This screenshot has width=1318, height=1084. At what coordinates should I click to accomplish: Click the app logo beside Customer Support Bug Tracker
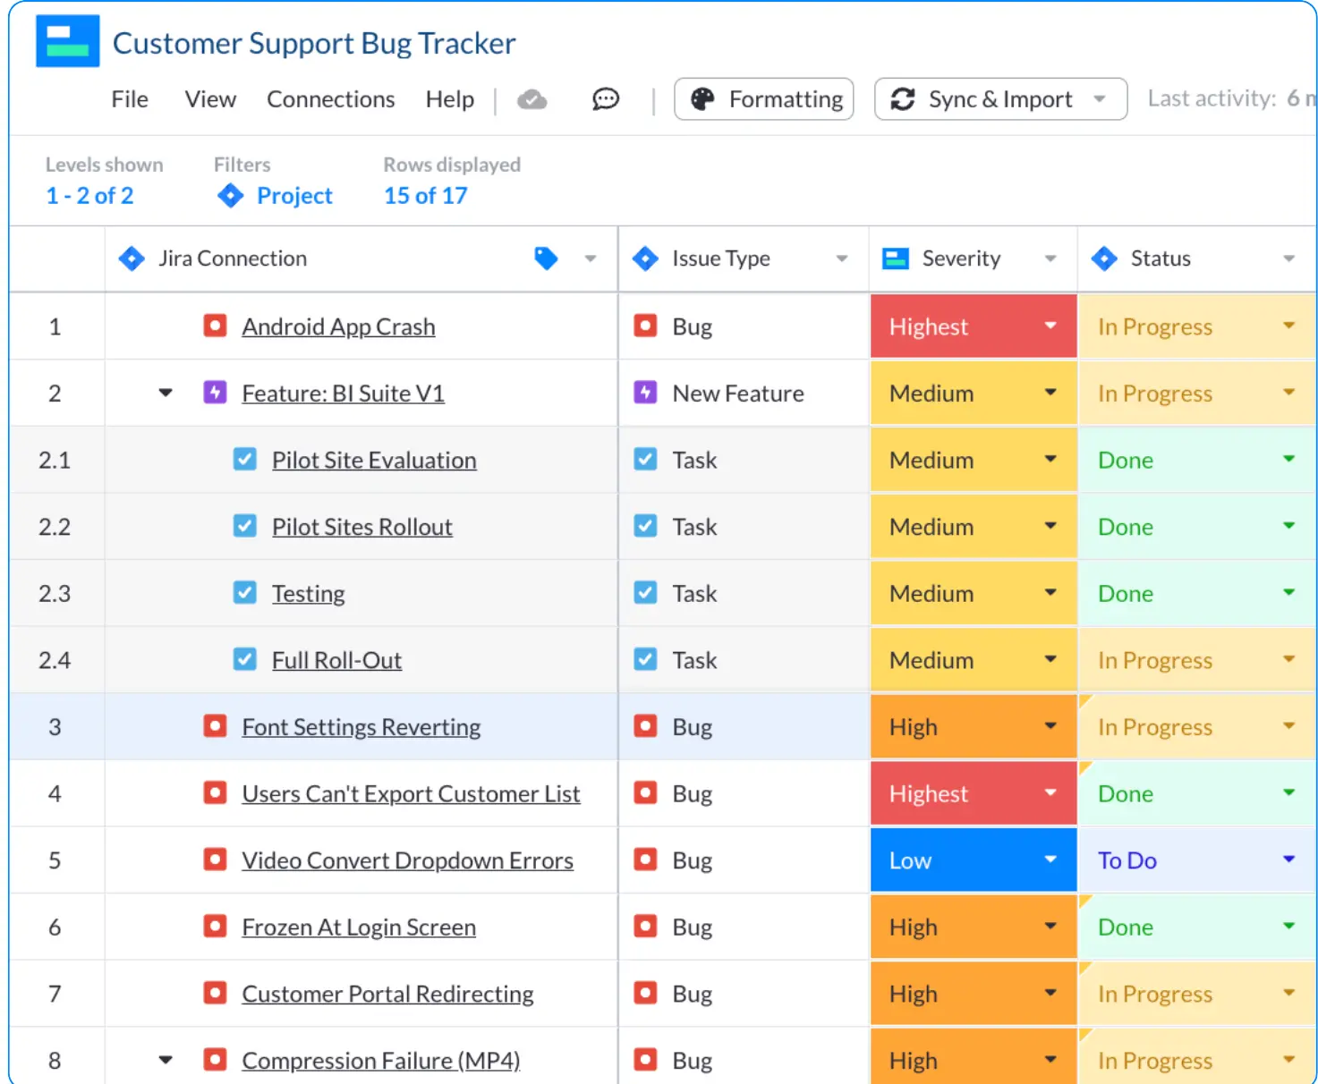68,41
